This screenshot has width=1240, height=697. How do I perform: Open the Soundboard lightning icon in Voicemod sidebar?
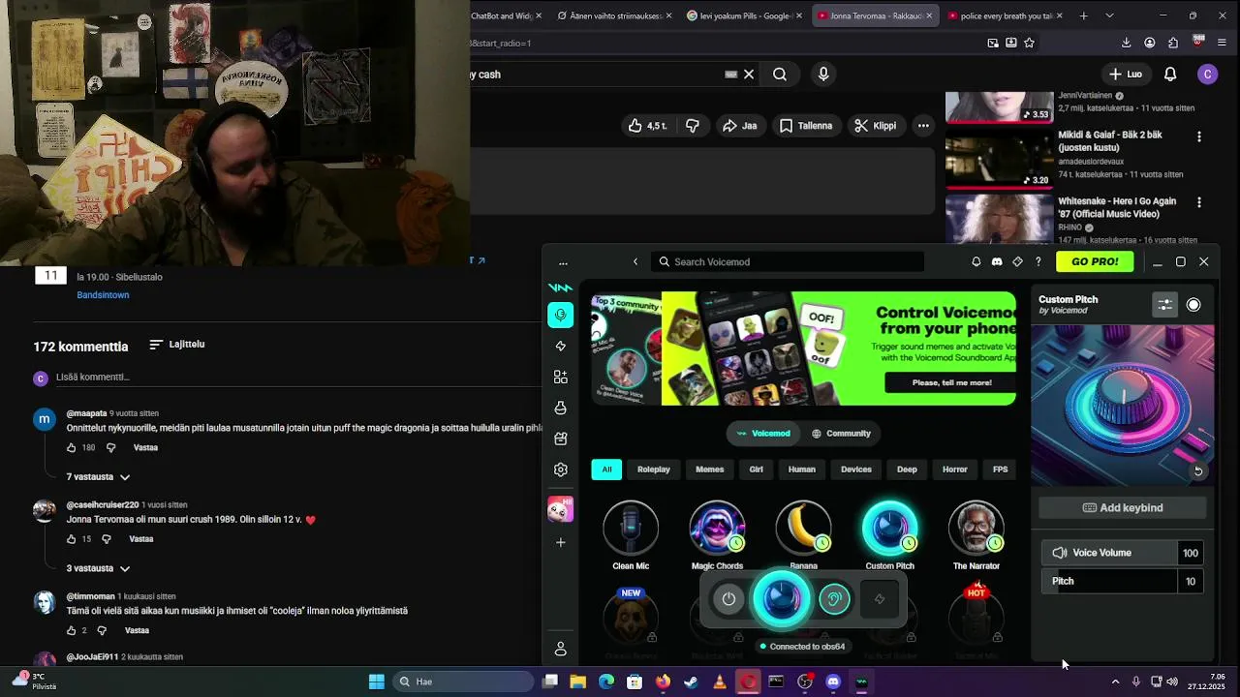point(560,346)
